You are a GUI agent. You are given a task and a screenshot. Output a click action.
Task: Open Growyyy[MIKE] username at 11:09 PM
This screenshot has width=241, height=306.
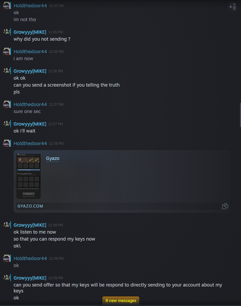(x=30, y=278)
